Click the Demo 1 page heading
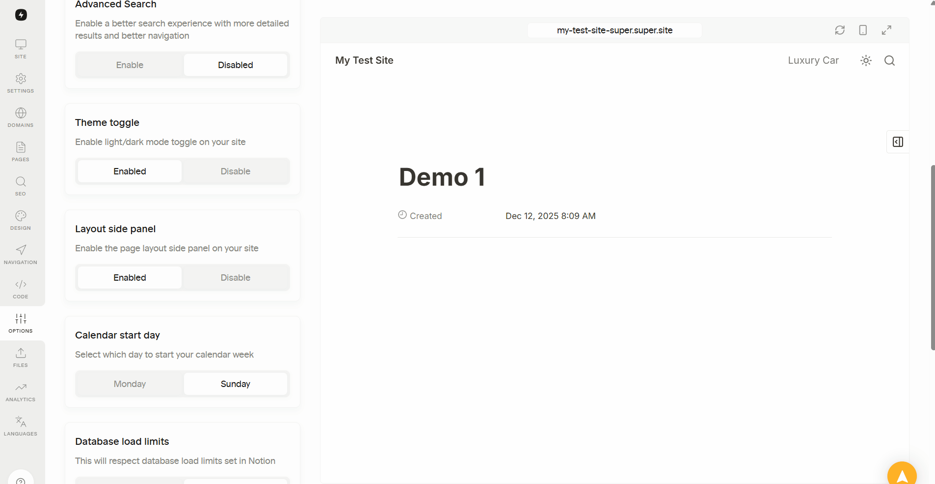 (x=442, y=177)
